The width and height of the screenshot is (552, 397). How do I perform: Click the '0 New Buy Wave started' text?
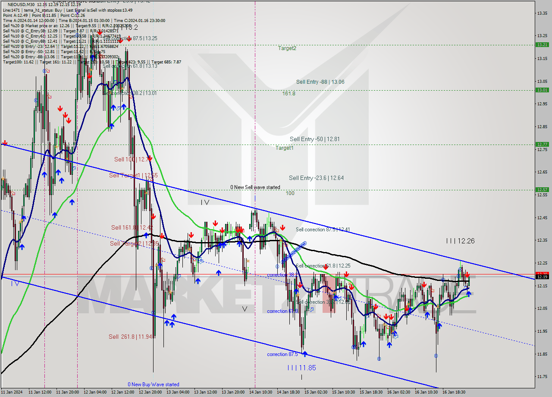[153, 384]
